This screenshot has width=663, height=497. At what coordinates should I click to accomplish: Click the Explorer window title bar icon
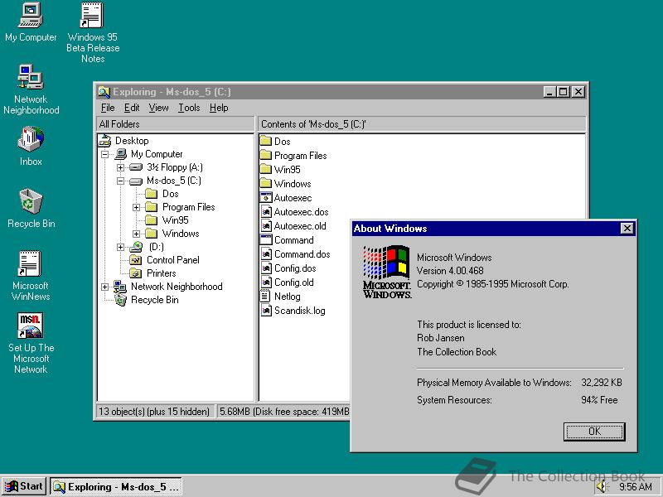coord(104,92)
